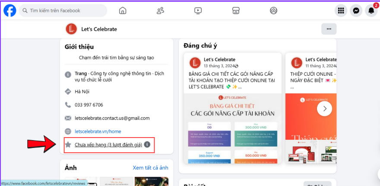
Task: Click the three-dots page options button
Action: point(329,29)
